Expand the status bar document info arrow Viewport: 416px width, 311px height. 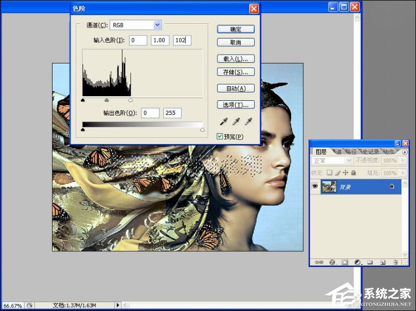[118, 305]
